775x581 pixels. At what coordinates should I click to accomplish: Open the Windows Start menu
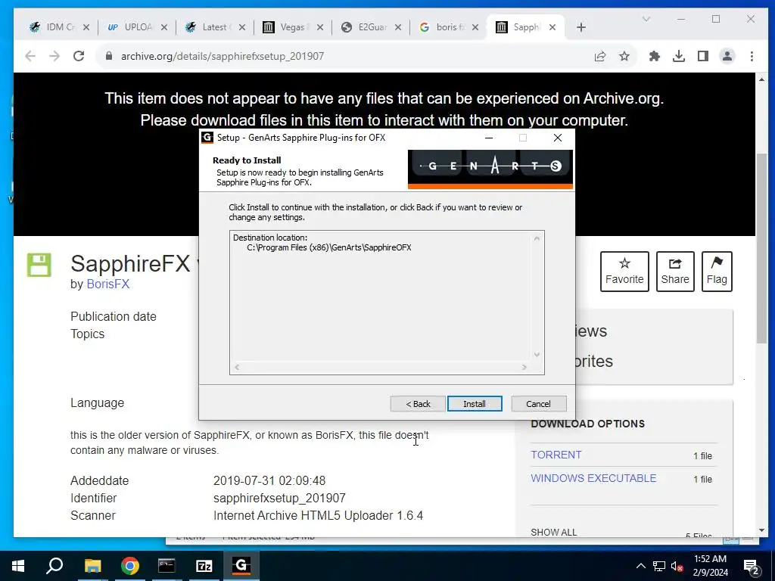click(x=18, y=566)
